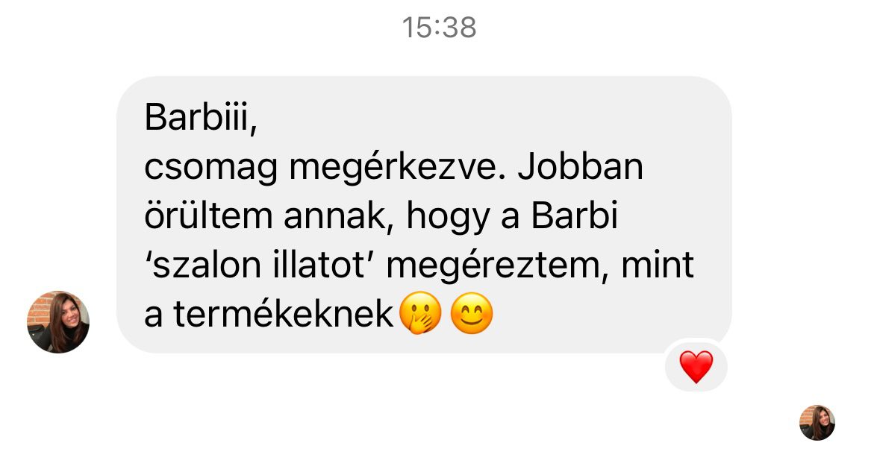Open the sender's large profile picture
This screenshot has height=475, width=877.
(x=58, y=322)
